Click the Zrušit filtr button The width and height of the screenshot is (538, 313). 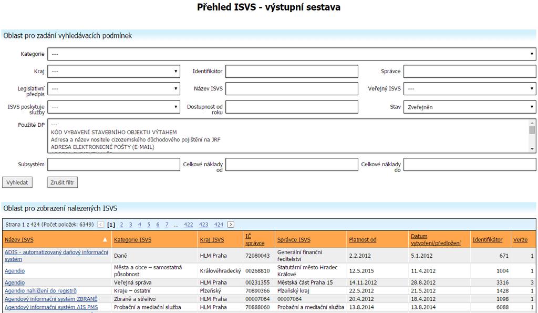point(63,183)
